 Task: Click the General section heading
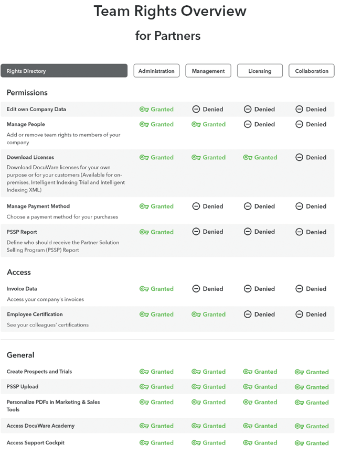click(20, 355)
